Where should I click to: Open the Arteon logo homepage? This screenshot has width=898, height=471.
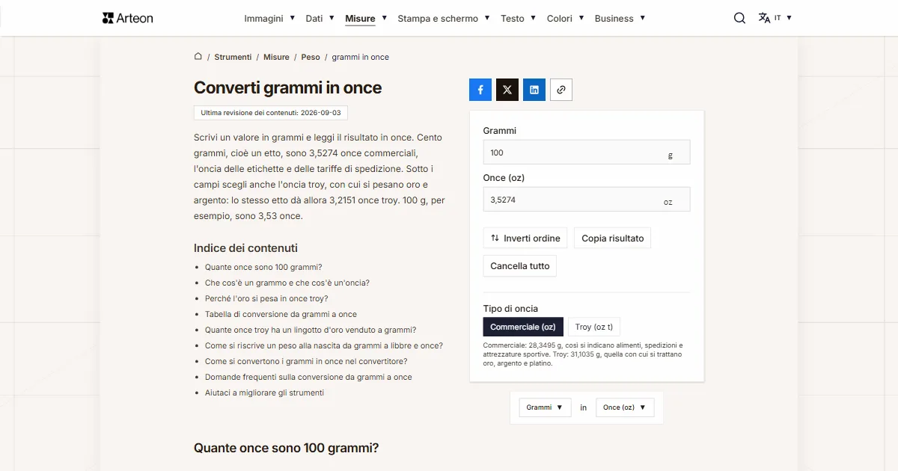[x=128, y=18]
